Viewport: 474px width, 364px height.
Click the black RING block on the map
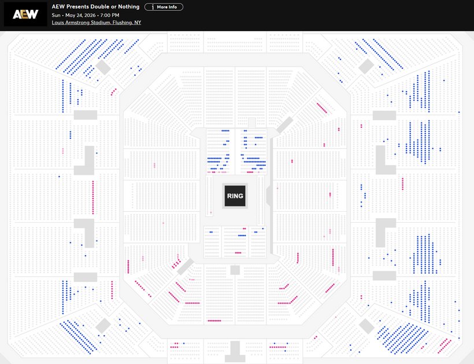click(x=235, y=196)
